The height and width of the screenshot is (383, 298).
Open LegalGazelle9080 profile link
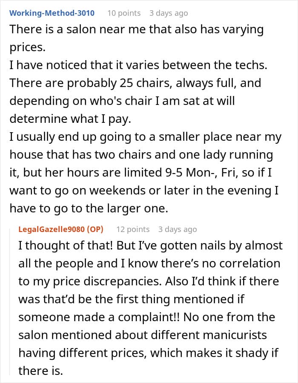coord(52,229)
